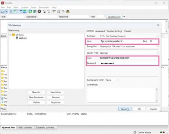Click the black Cancel operation icon
Viewport: 169px width, 134px height.
tap(39, 12)
